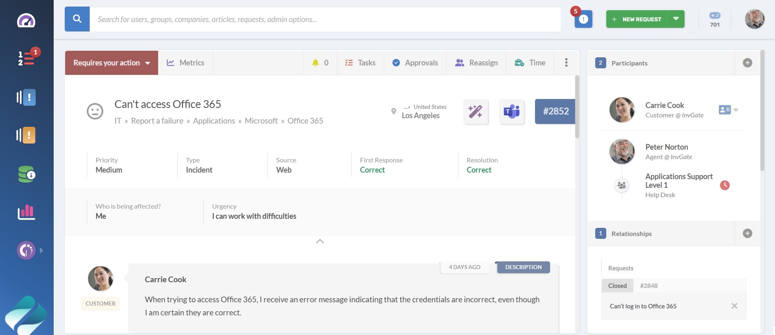Click the urgency value I can work with difficulties

(254, 216)
